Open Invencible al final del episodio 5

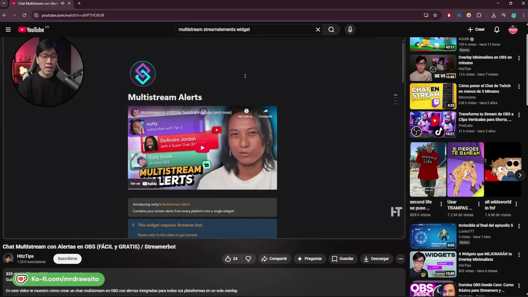coord(486,226)
